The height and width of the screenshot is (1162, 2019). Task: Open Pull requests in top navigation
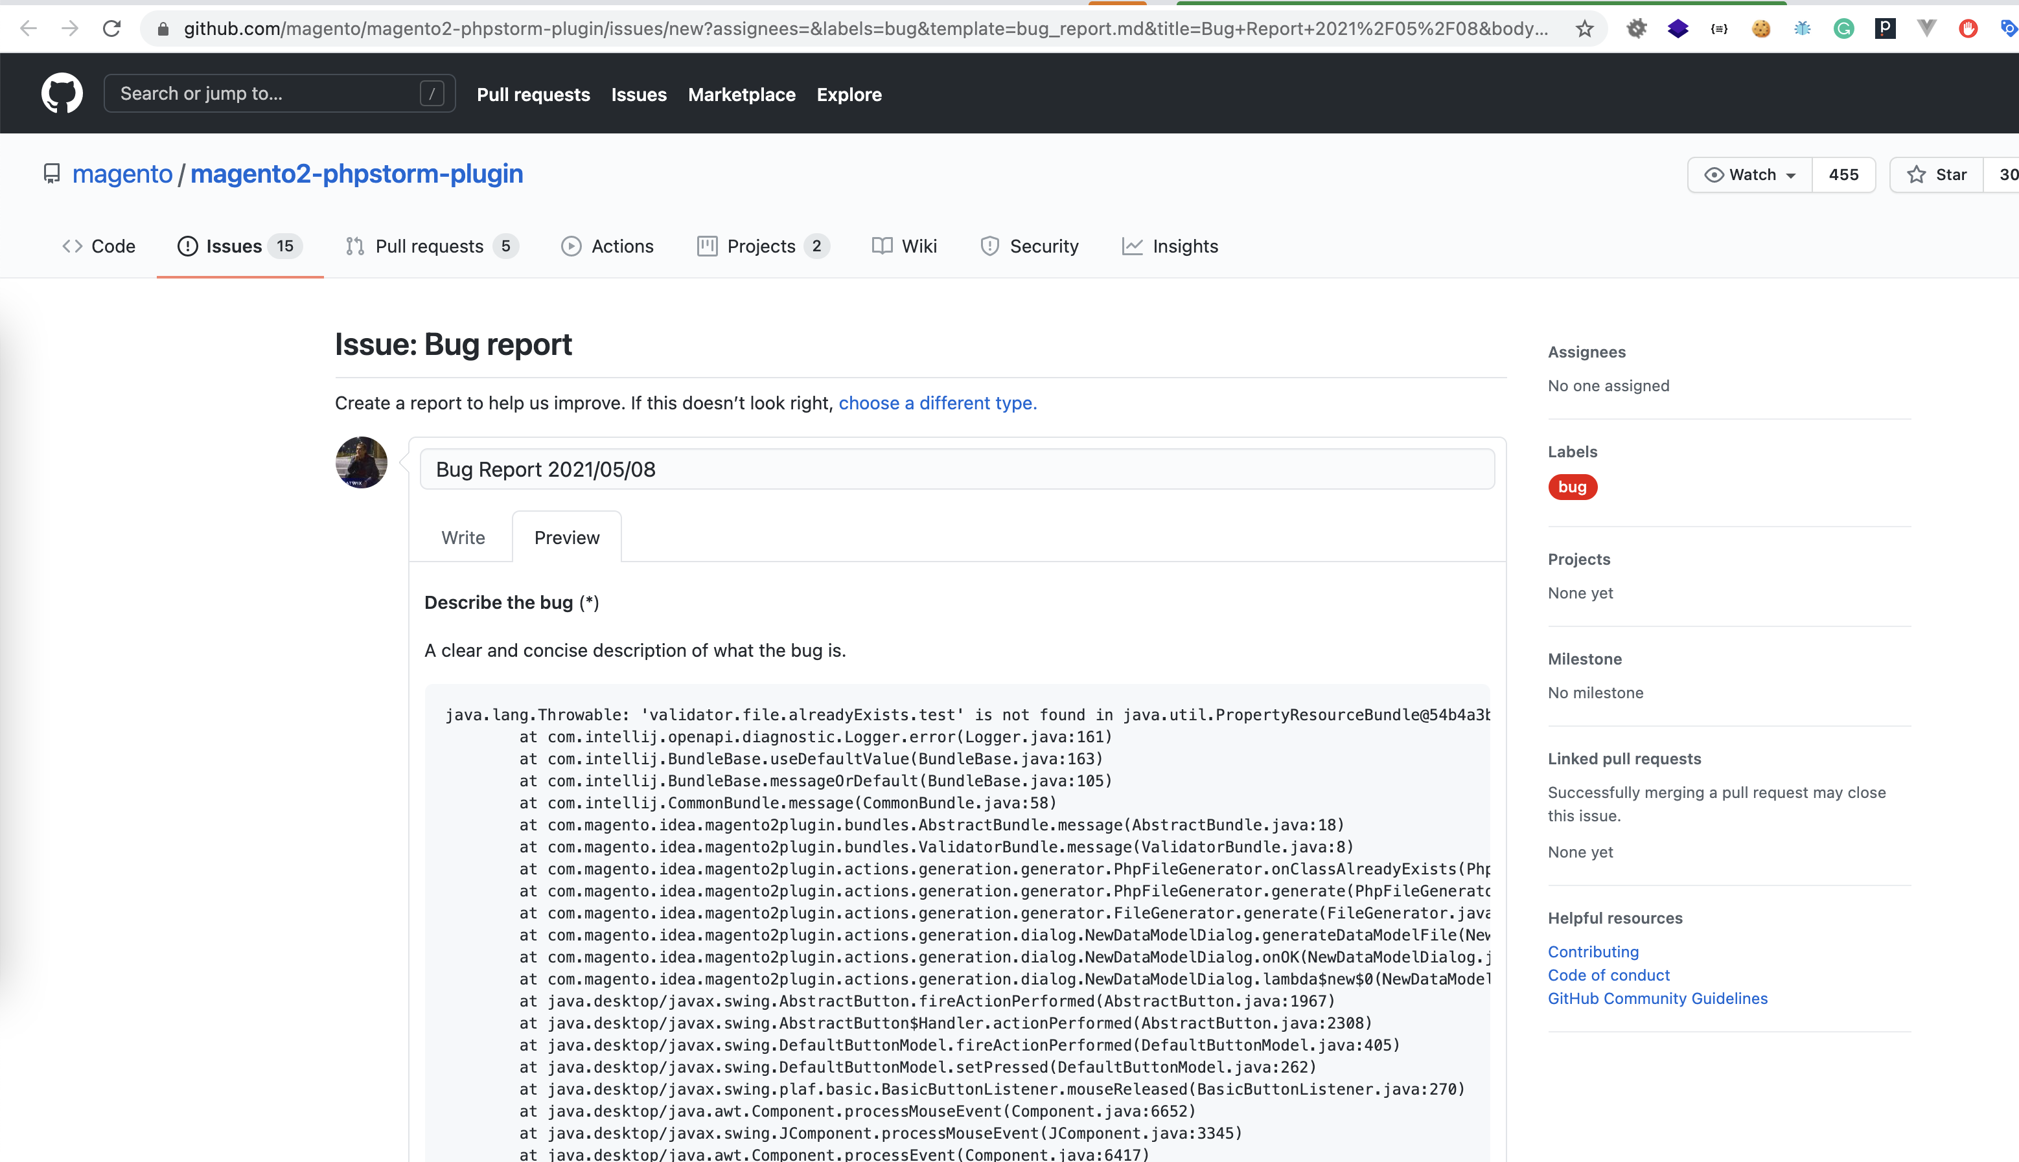click(533, 94)
